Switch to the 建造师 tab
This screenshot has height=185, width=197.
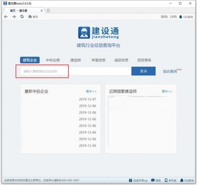pos(76,60)
